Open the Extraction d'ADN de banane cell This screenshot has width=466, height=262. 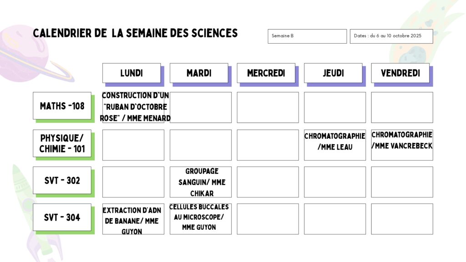pos(132,220)
